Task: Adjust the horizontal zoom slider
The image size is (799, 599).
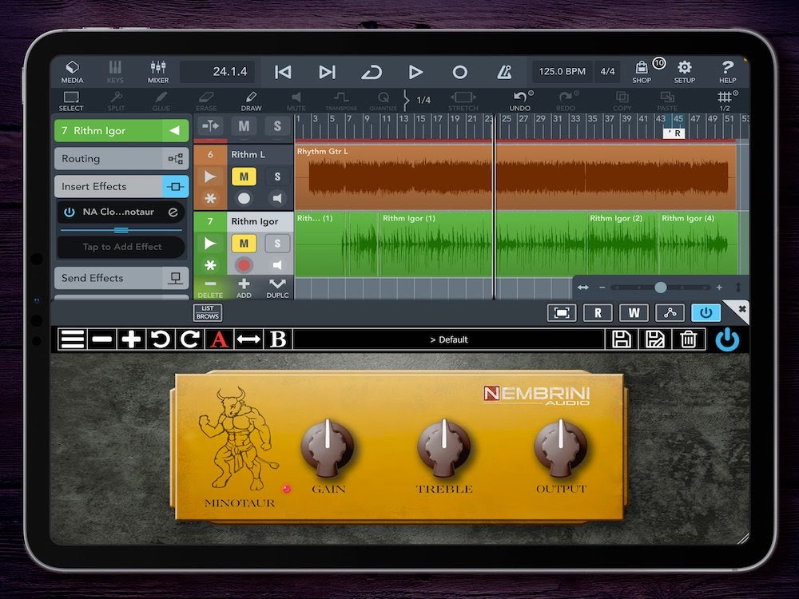Action: point(660,288)
